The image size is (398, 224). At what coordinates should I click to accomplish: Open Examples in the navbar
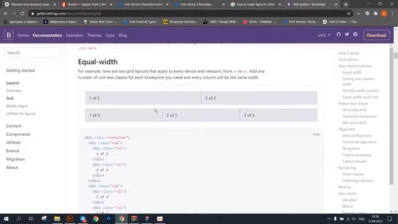click(x=75, y=35)
